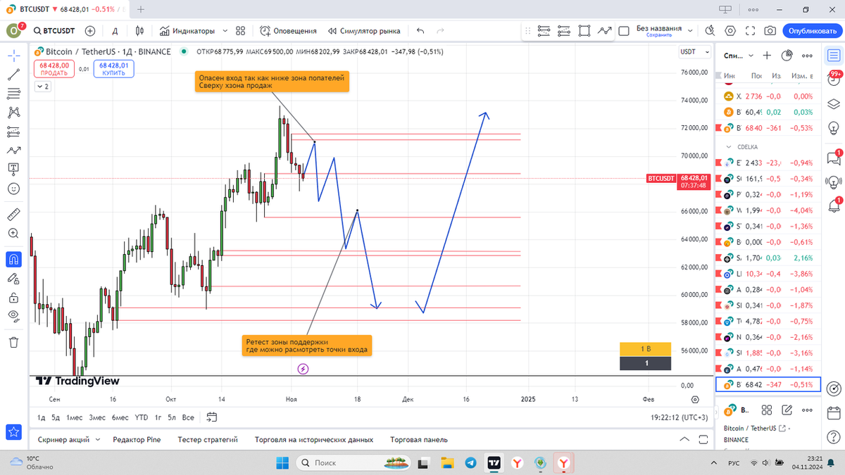Open candlestick chart type selector
Viewport: 845px width, 475px height.
pos(139,31)
